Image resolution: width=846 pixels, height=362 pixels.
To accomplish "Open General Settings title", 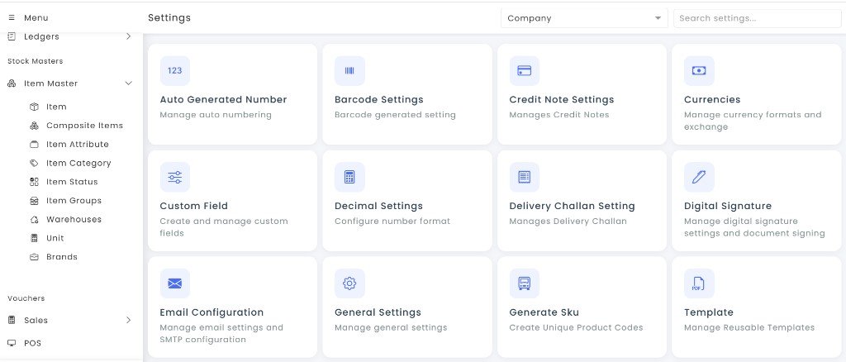I will 378,312.
